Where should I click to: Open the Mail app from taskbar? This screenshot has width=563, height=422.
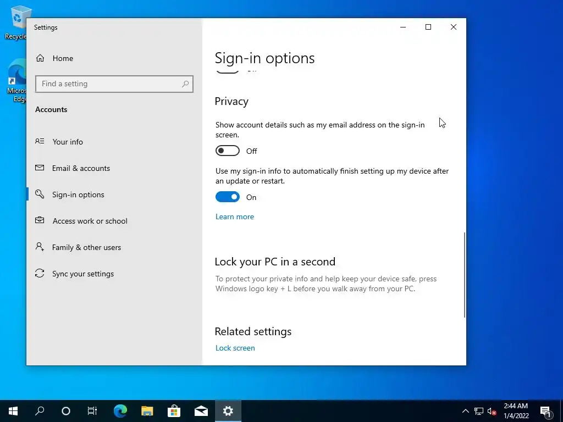201,411
